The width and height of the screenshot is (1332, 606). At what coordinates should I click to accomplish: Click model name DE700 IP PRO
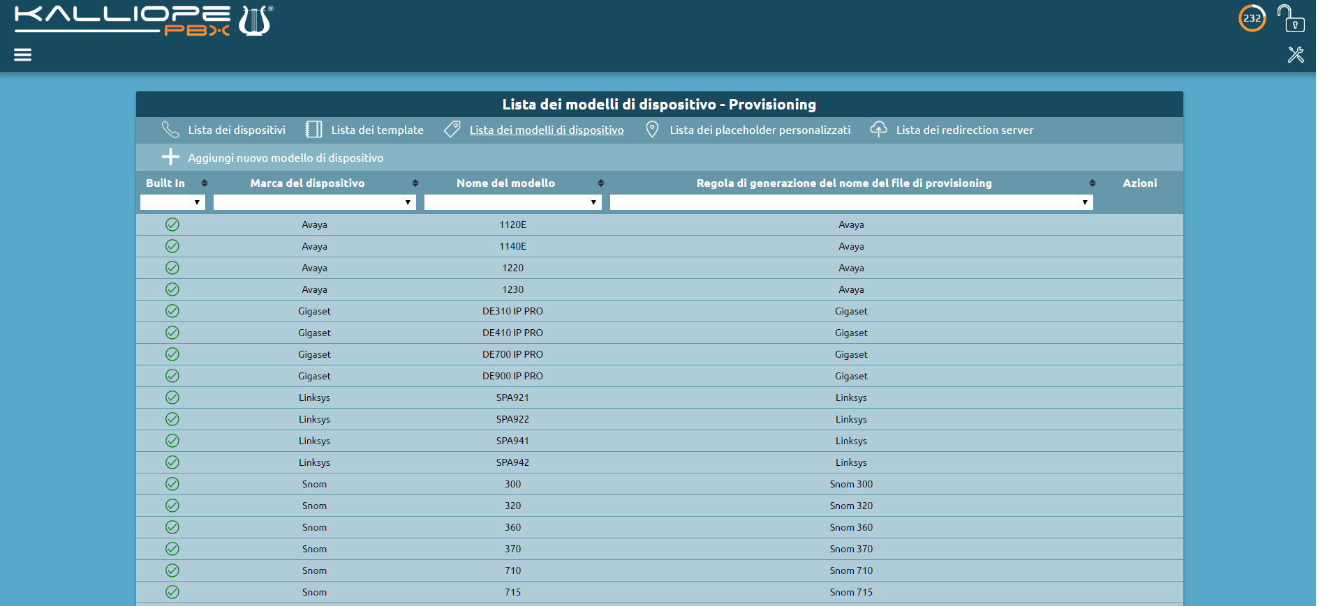tap(513, 354)
